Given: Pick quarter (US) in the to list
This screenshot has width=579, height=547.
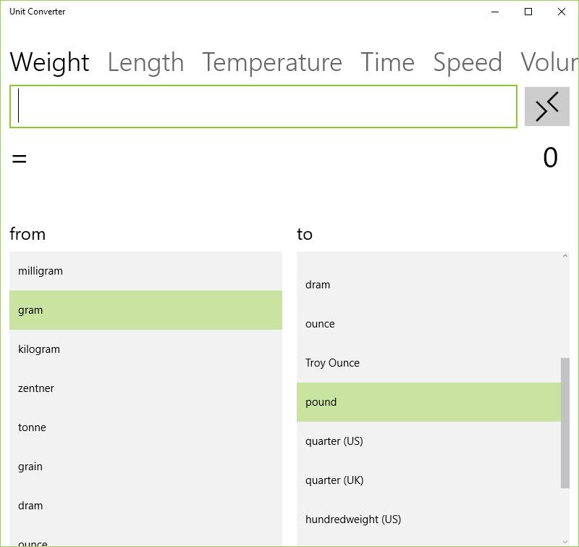Looking at the screenshot, I should [x=428, y=441].
